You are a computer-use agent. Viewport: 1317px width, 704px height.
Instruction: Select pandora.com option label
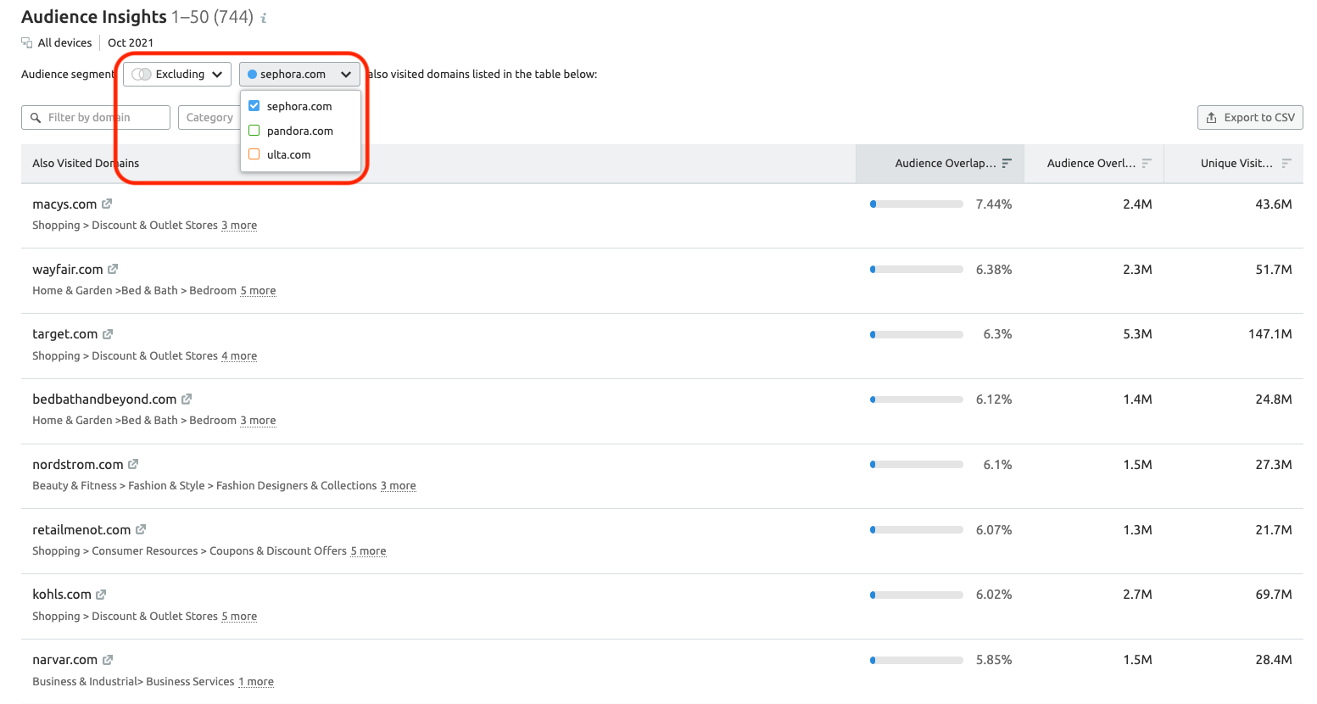[300, 131]
